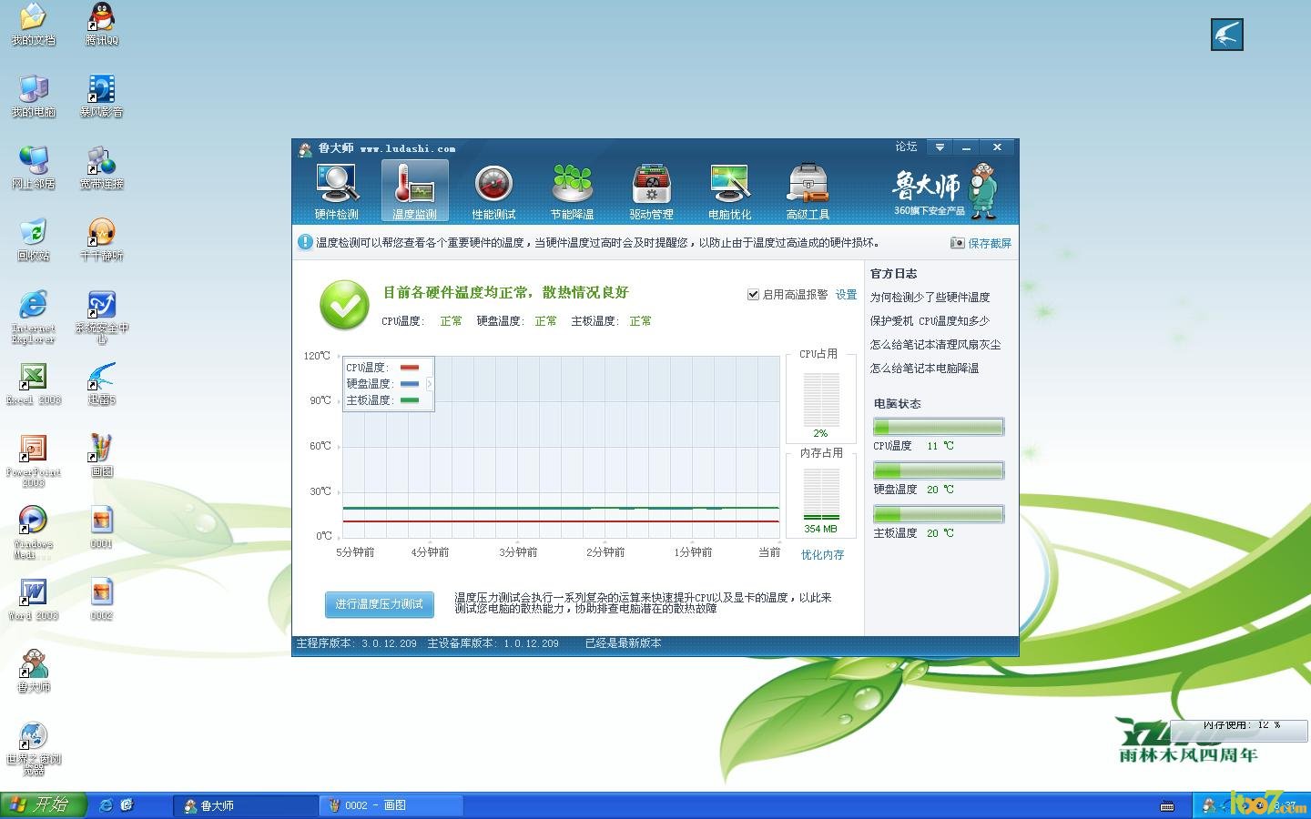Select Excel 2003 desktop icon
1311x819 pixels.
point(34,384)
